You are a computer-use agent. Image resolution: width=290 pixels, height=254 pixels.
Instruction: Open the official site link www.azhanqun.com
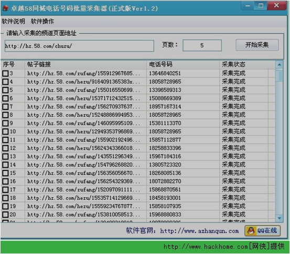point(199,231)
